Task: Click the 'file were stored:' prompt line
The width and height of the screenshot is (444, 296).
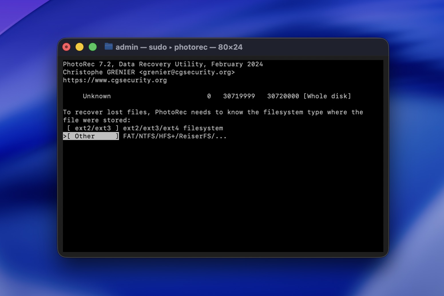Action: (x=97, y=120)
